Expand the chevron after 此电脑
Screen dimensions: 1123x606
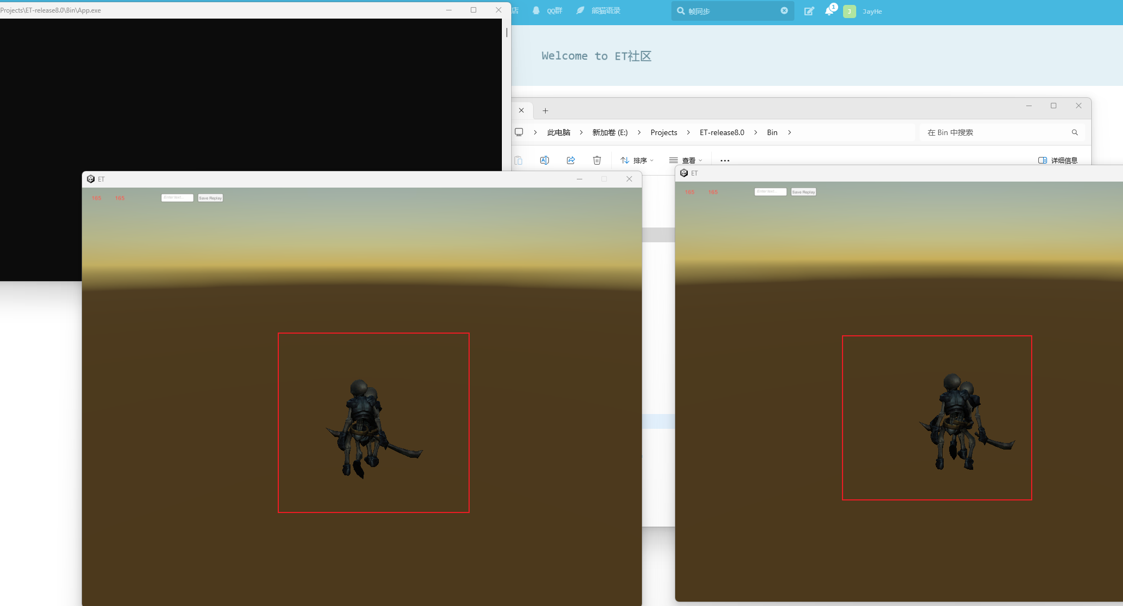(x=581, y=132)
